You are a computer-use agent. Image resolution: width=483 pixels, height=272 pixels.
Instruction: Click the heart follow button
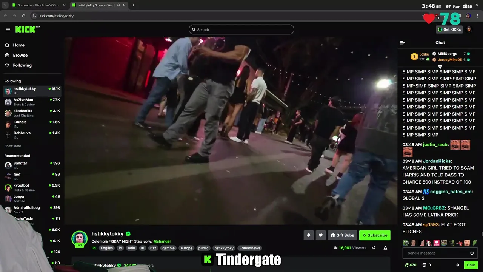pos(321,235)
